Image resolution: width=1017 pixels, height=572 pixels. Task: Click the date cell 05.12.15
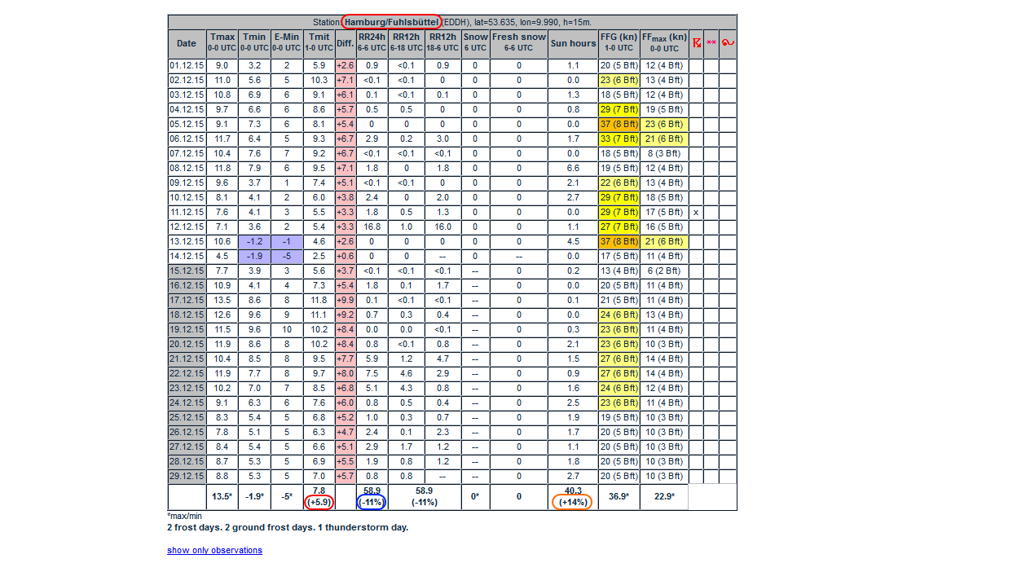point(187,125)
